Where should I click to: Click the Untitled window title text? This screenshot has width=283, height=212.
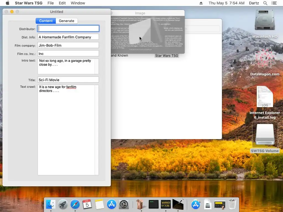[x=56, y=12]
